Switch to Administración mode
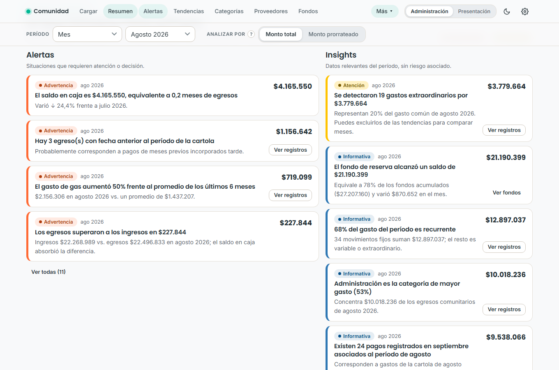 coord(430,12)
